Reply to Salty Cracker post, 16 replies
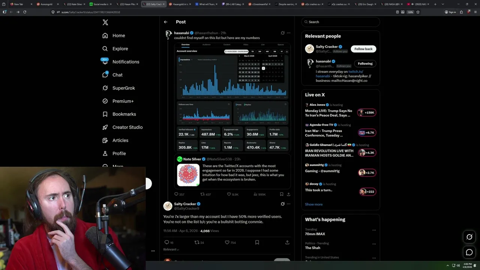This screenshot has width=480, height=270. click(169, 243)
